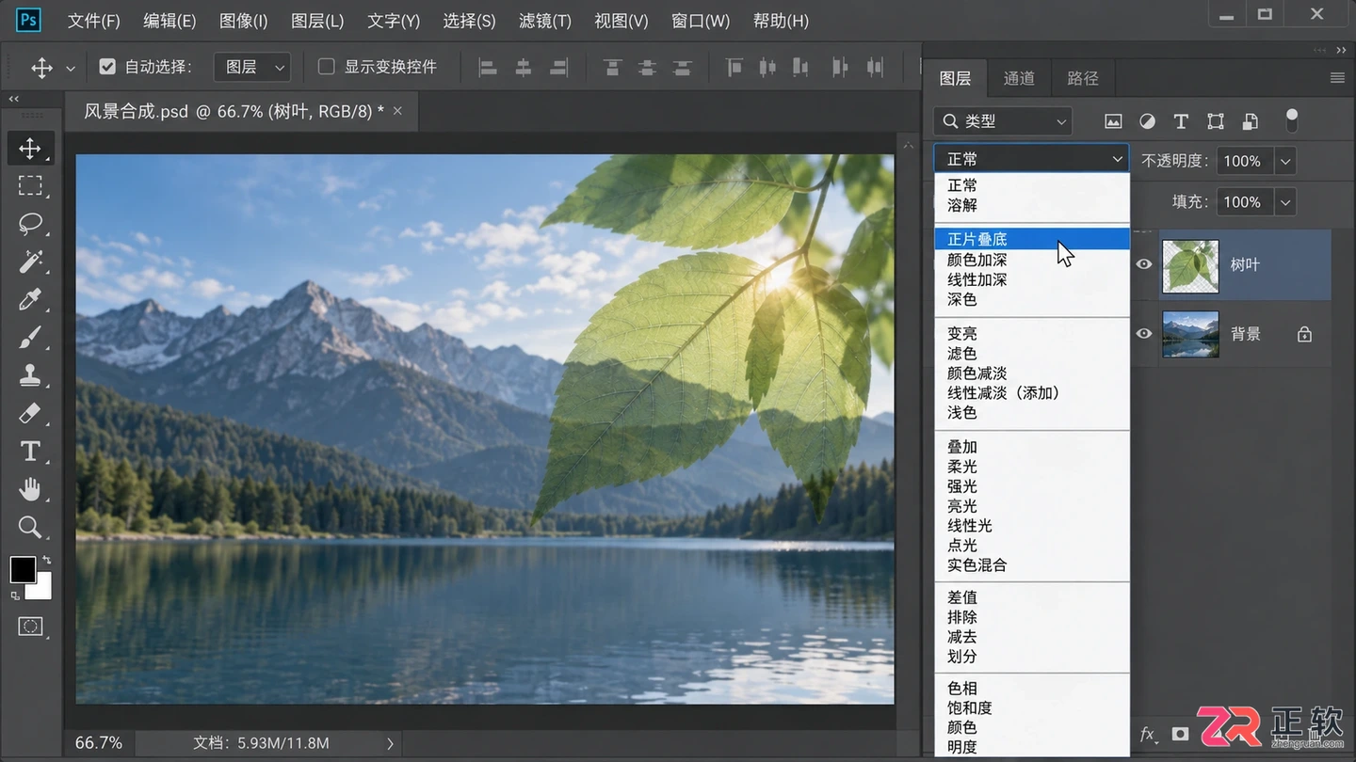Select the Rectangular Marquee tool
This screenshot has width=1356, height=762.
pyautogui.click(x=30, y=185)
